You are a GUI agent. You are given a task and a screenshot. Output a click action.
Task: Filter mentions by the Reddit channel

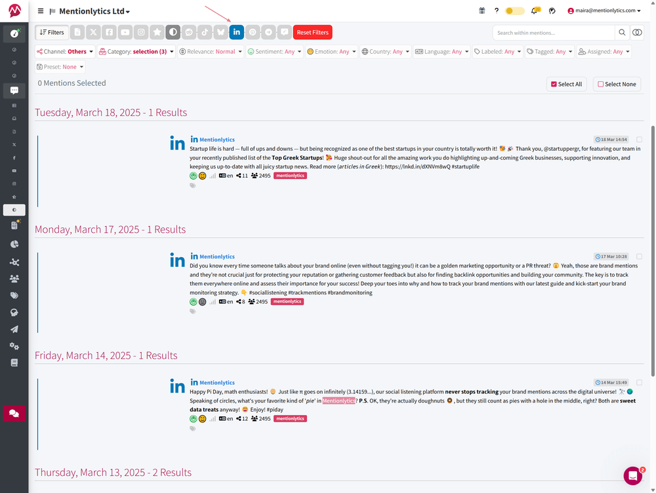pyautogui.click(x=189, y=32)
